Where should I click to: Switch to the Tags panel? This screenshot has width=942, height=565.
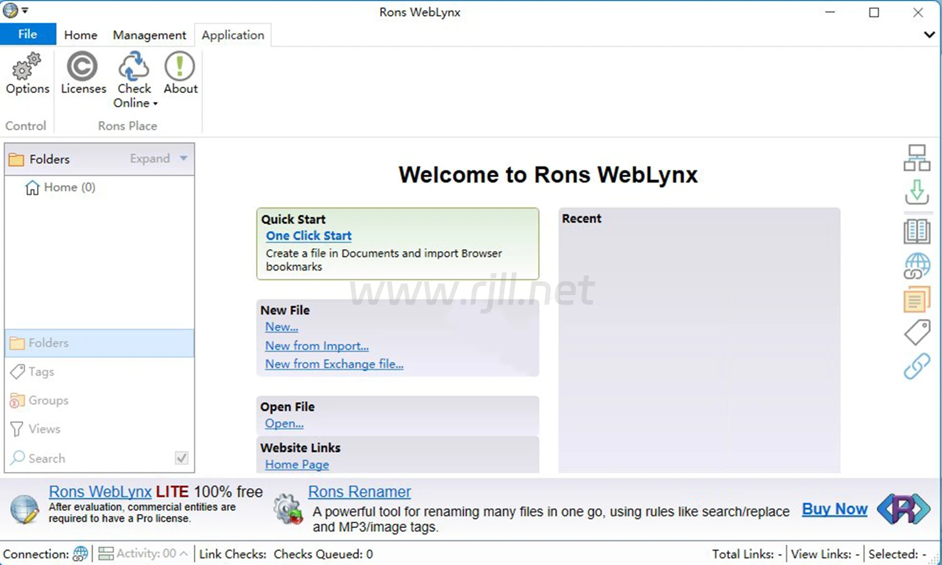coord(41,372)
